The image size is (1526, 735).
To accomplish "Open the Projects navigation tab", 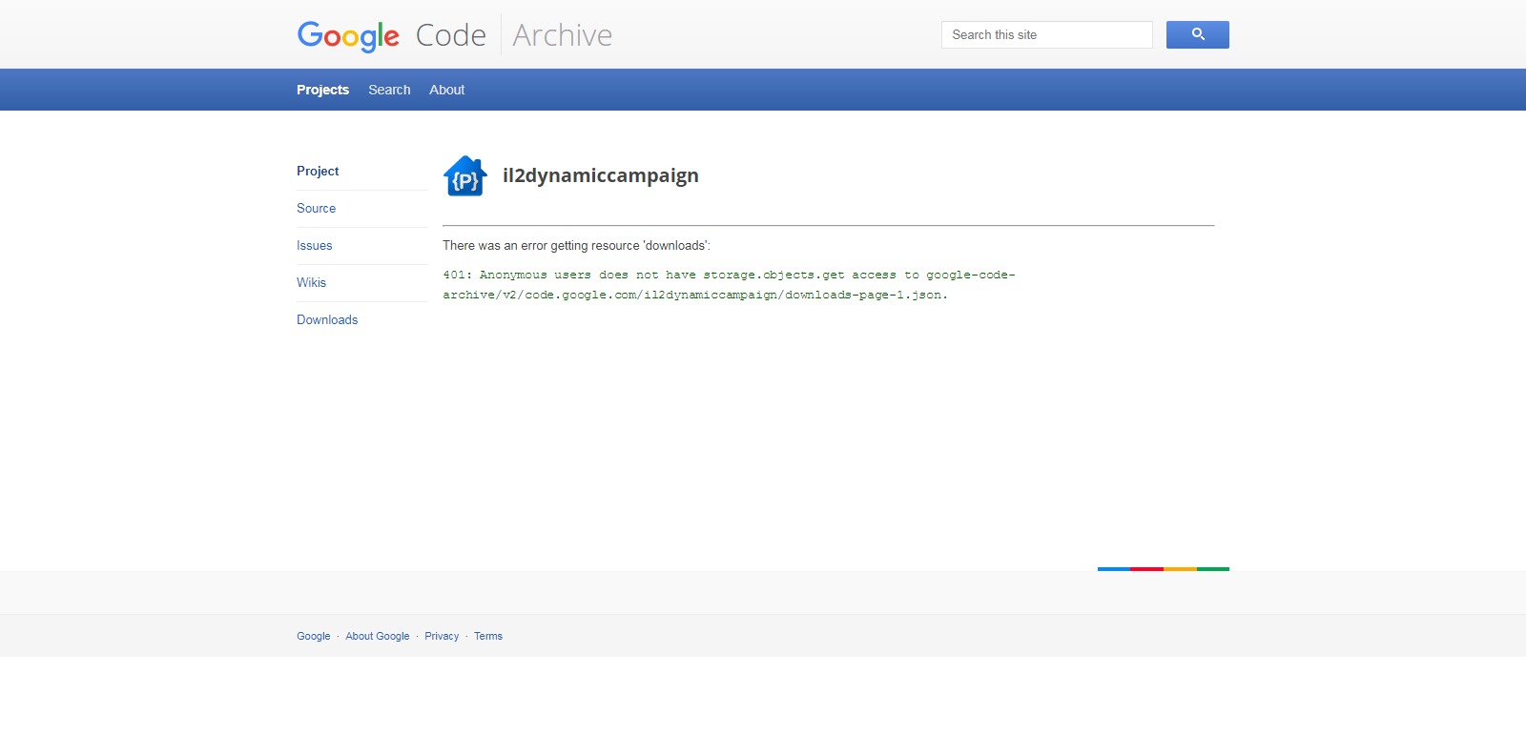I will 322,90.
